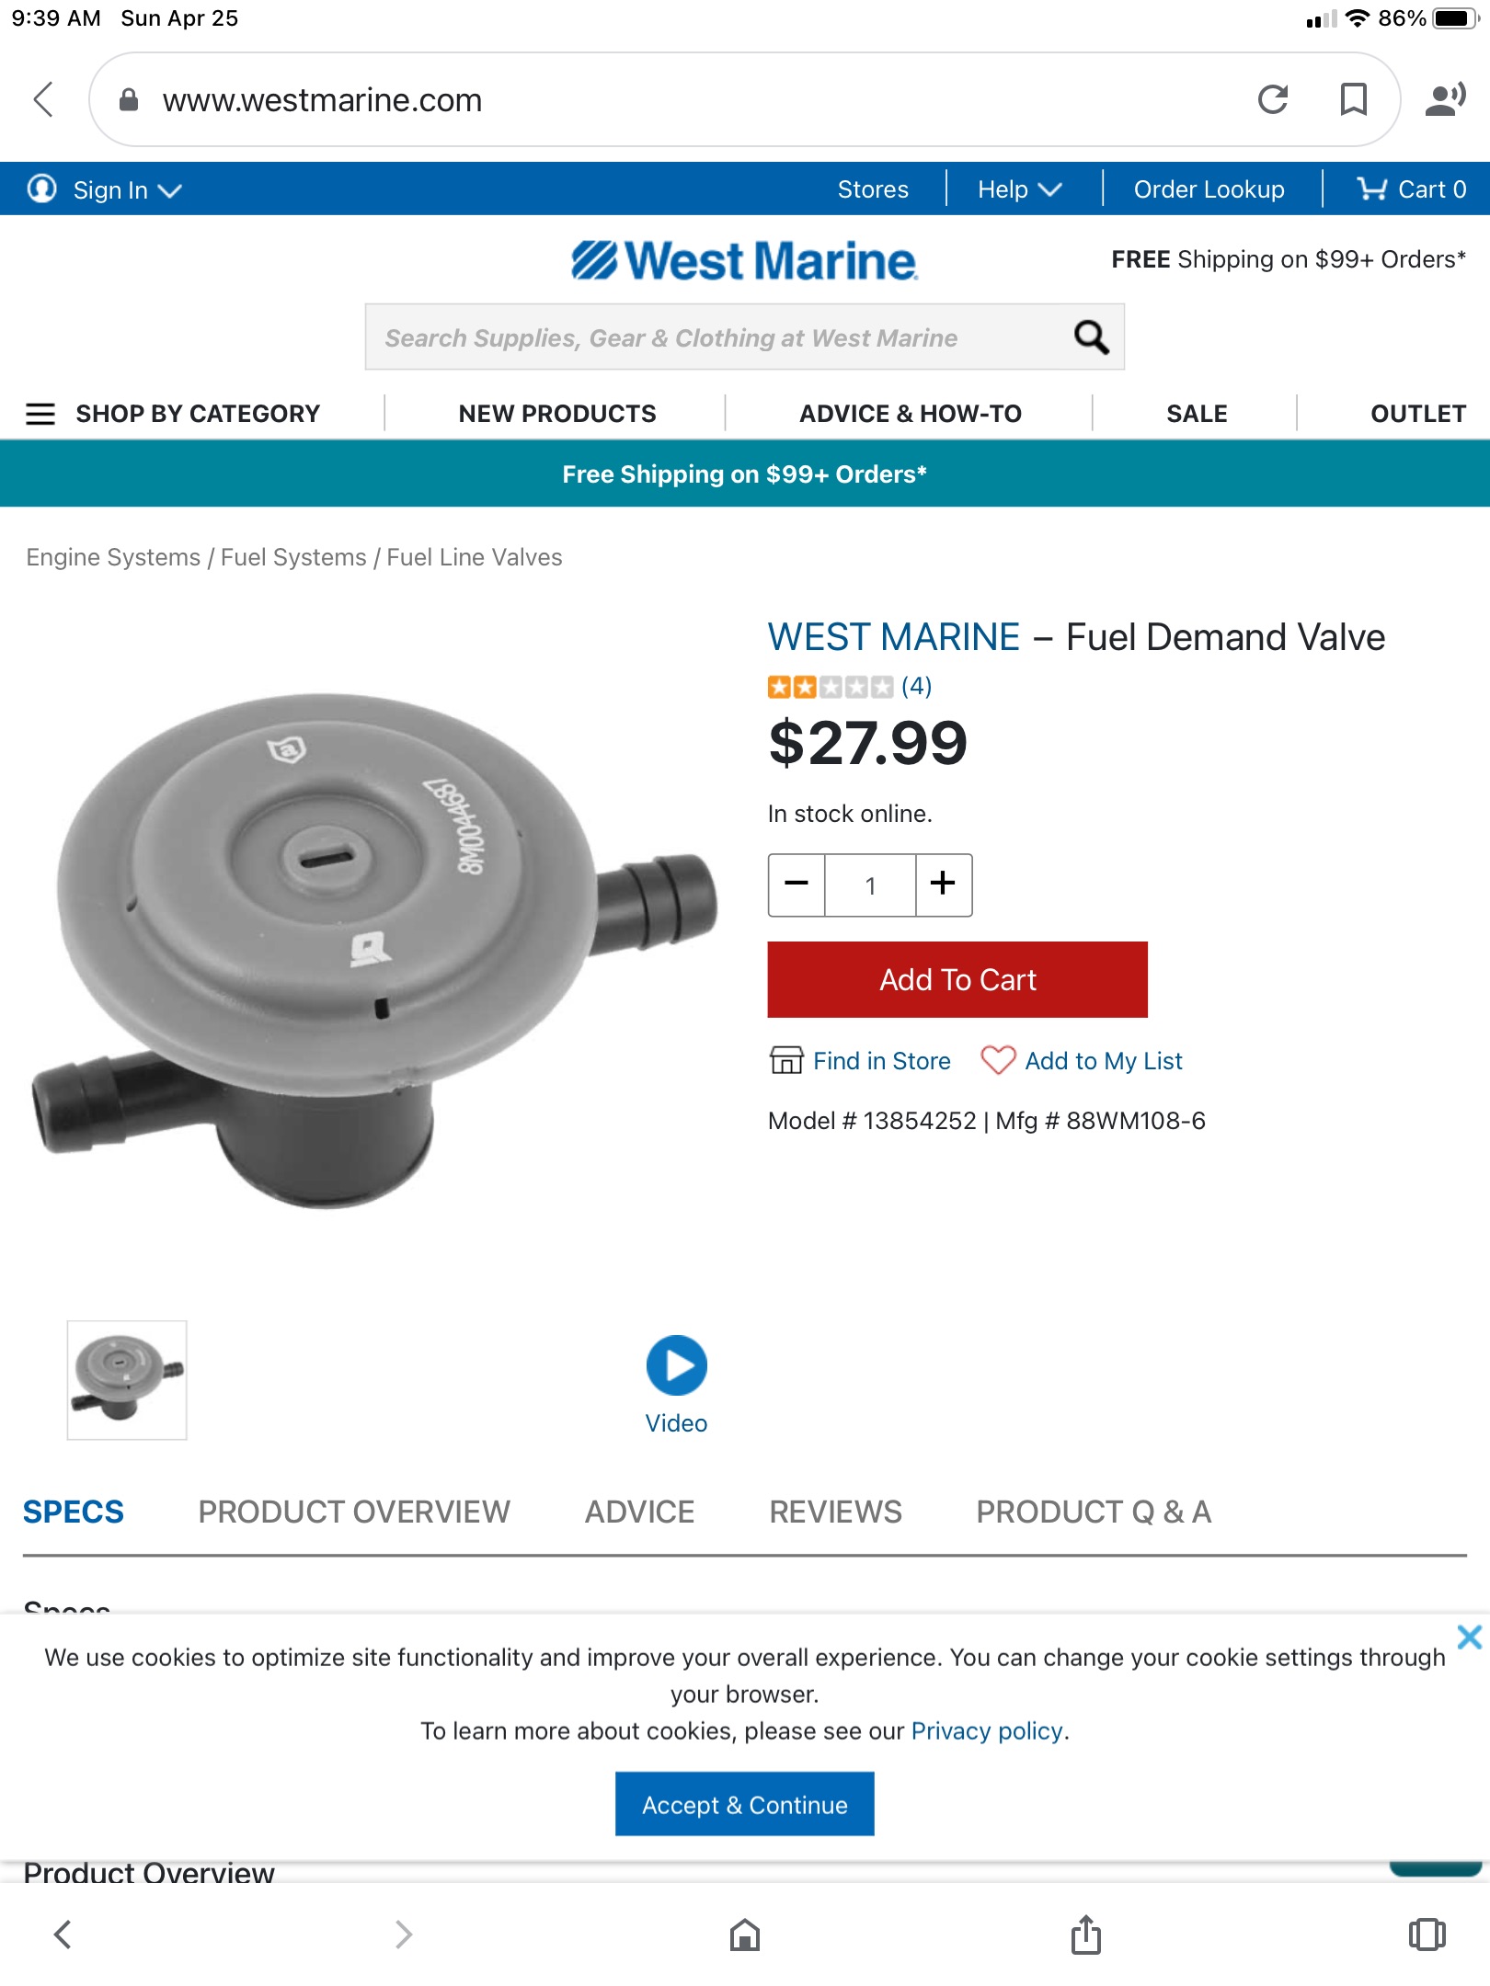
Task: Switch to the Product Overview tab
Action: point(354,1512)
